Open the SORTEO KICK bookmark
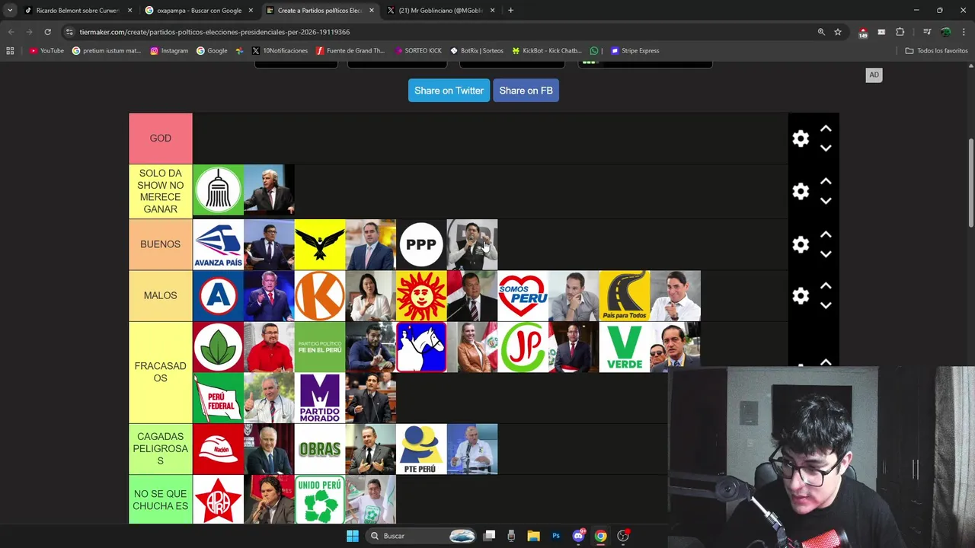The image size is (975, 548). click(x=418, y=51)
